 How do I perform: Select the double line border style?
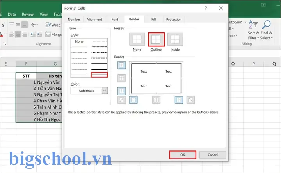99,75
